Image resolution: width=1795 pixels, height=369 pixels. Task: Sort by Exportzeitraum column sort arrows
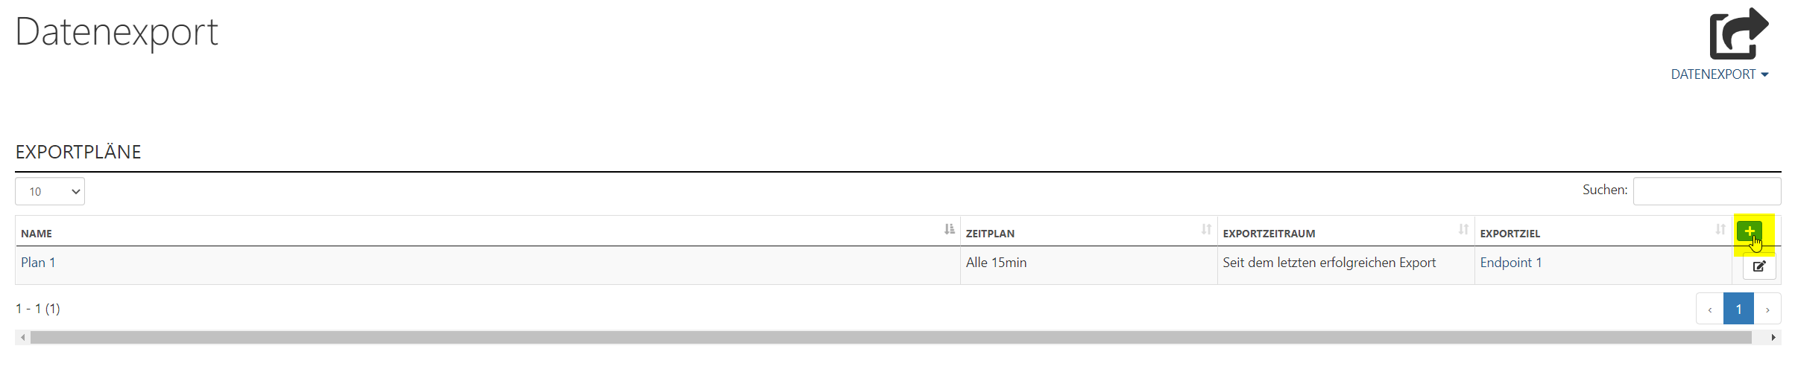click(1463, 229)
